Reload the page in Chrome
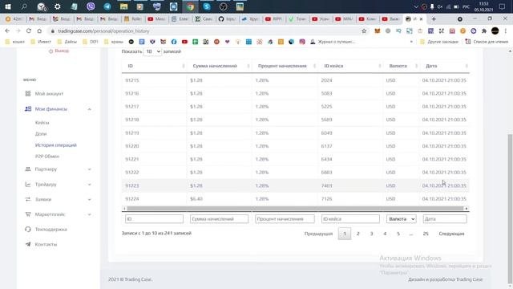The image size is (513, 289). coord(29,31)
